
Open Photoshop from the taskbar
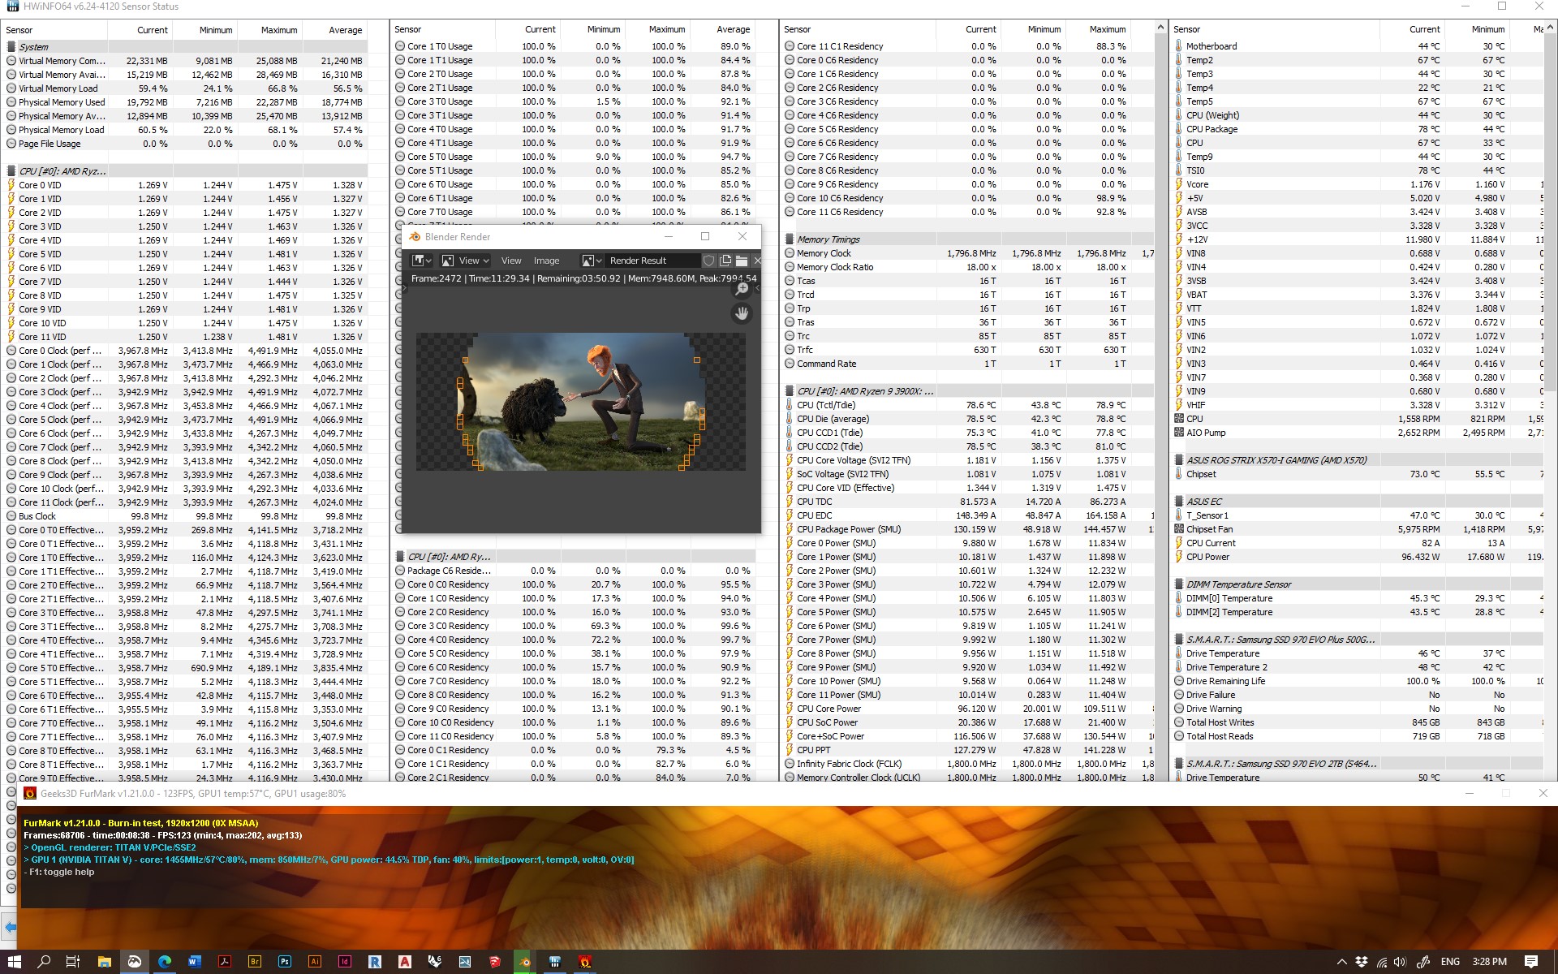coord(284,962)
